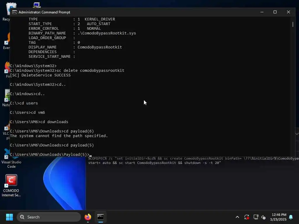This screenshot has width=299, height=224.
Task: Select the Recycle Bin desktop icon
Action: (x=6, y=11)
